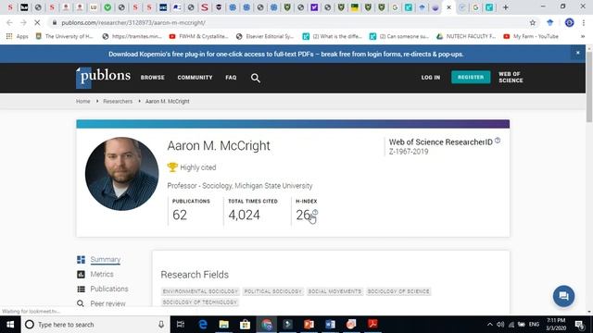Go back in browser history
The image size is (593, 333).
9,22
